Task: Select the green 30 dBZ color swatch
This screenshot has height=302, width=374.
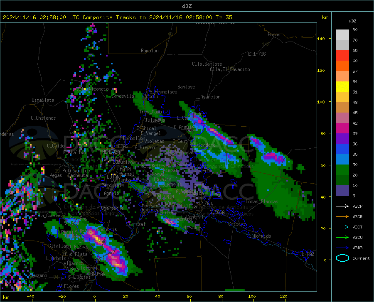Action: pos(342,170)
